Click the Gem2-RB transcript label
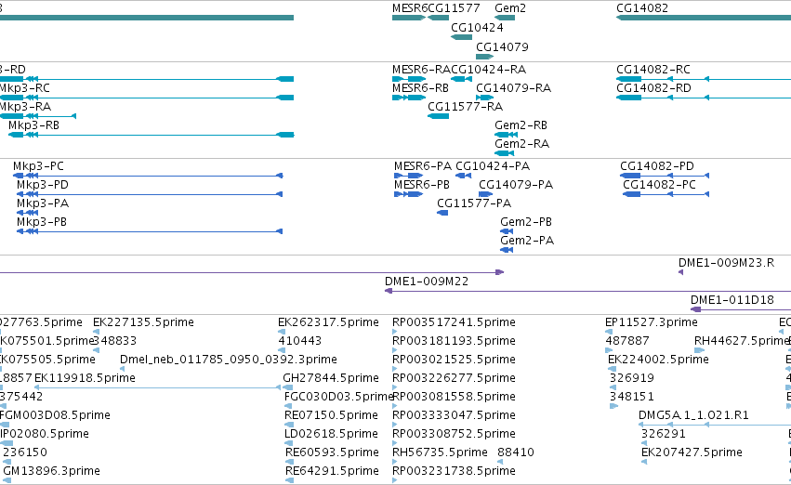Image resolution: width=791 pixels, height=485 pixels. [521, 125]
